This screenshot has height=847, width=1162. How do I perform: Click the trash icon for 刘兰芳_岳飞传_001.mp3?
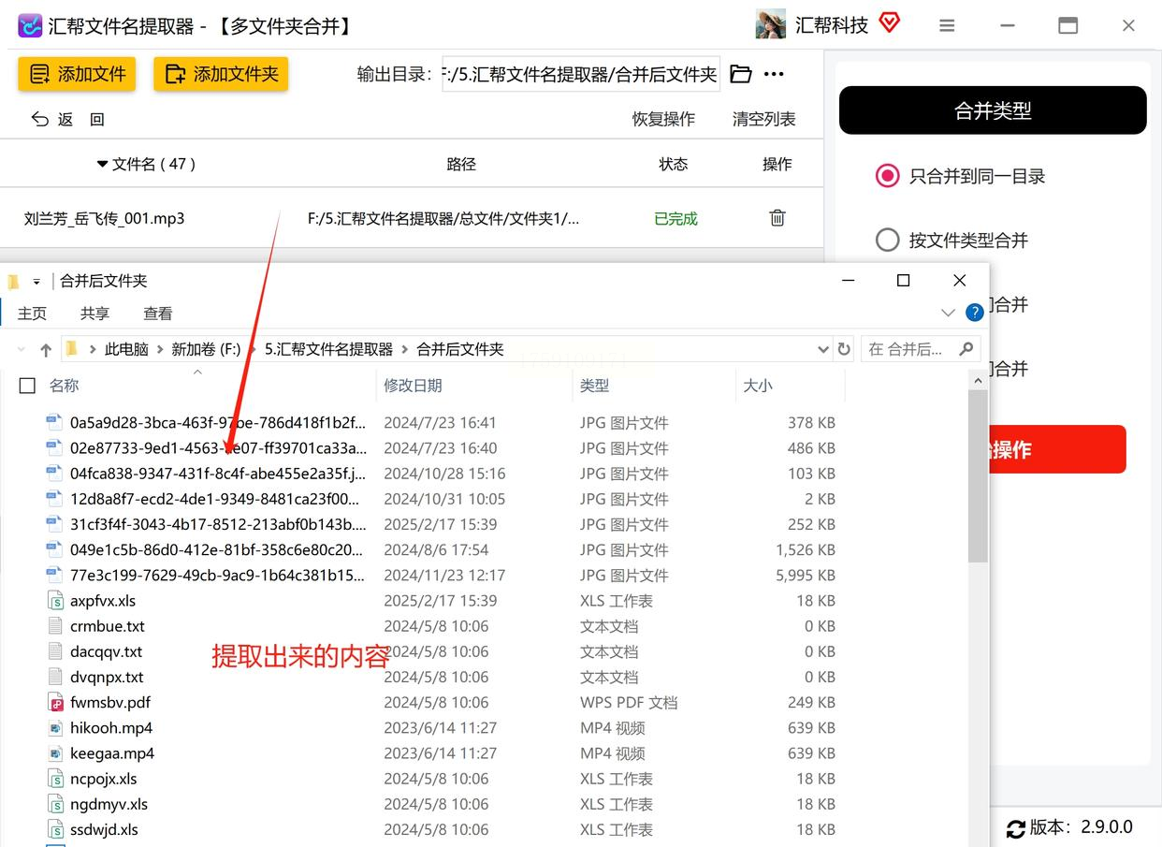pos(777,218)
